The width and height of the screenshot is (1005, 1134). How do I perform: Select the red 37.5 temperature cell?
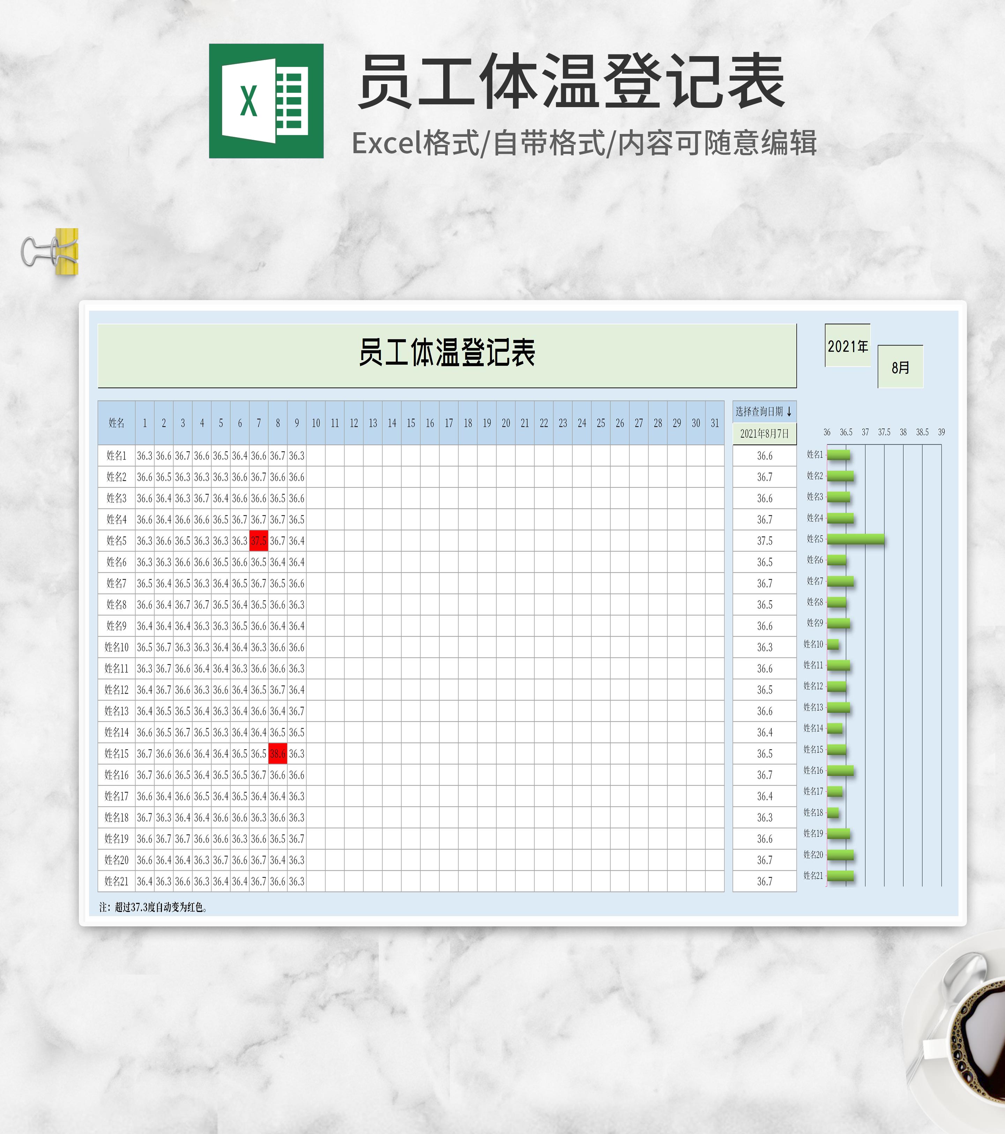coord(259,541)
